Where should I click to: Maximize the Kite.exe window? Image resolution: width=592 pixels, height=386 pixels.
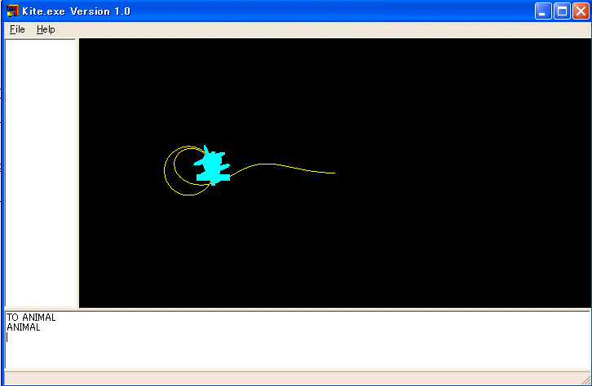pos(562,11)
